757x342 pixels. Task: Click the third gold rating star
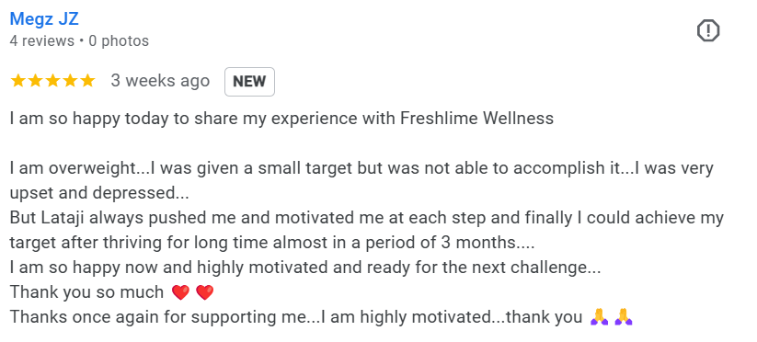pos(52,81)
